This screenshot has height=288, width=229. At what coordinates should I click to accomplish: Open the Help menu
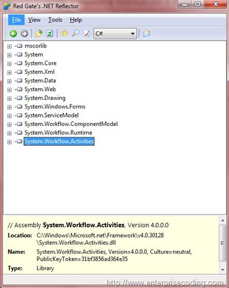(x=76, y=20)
